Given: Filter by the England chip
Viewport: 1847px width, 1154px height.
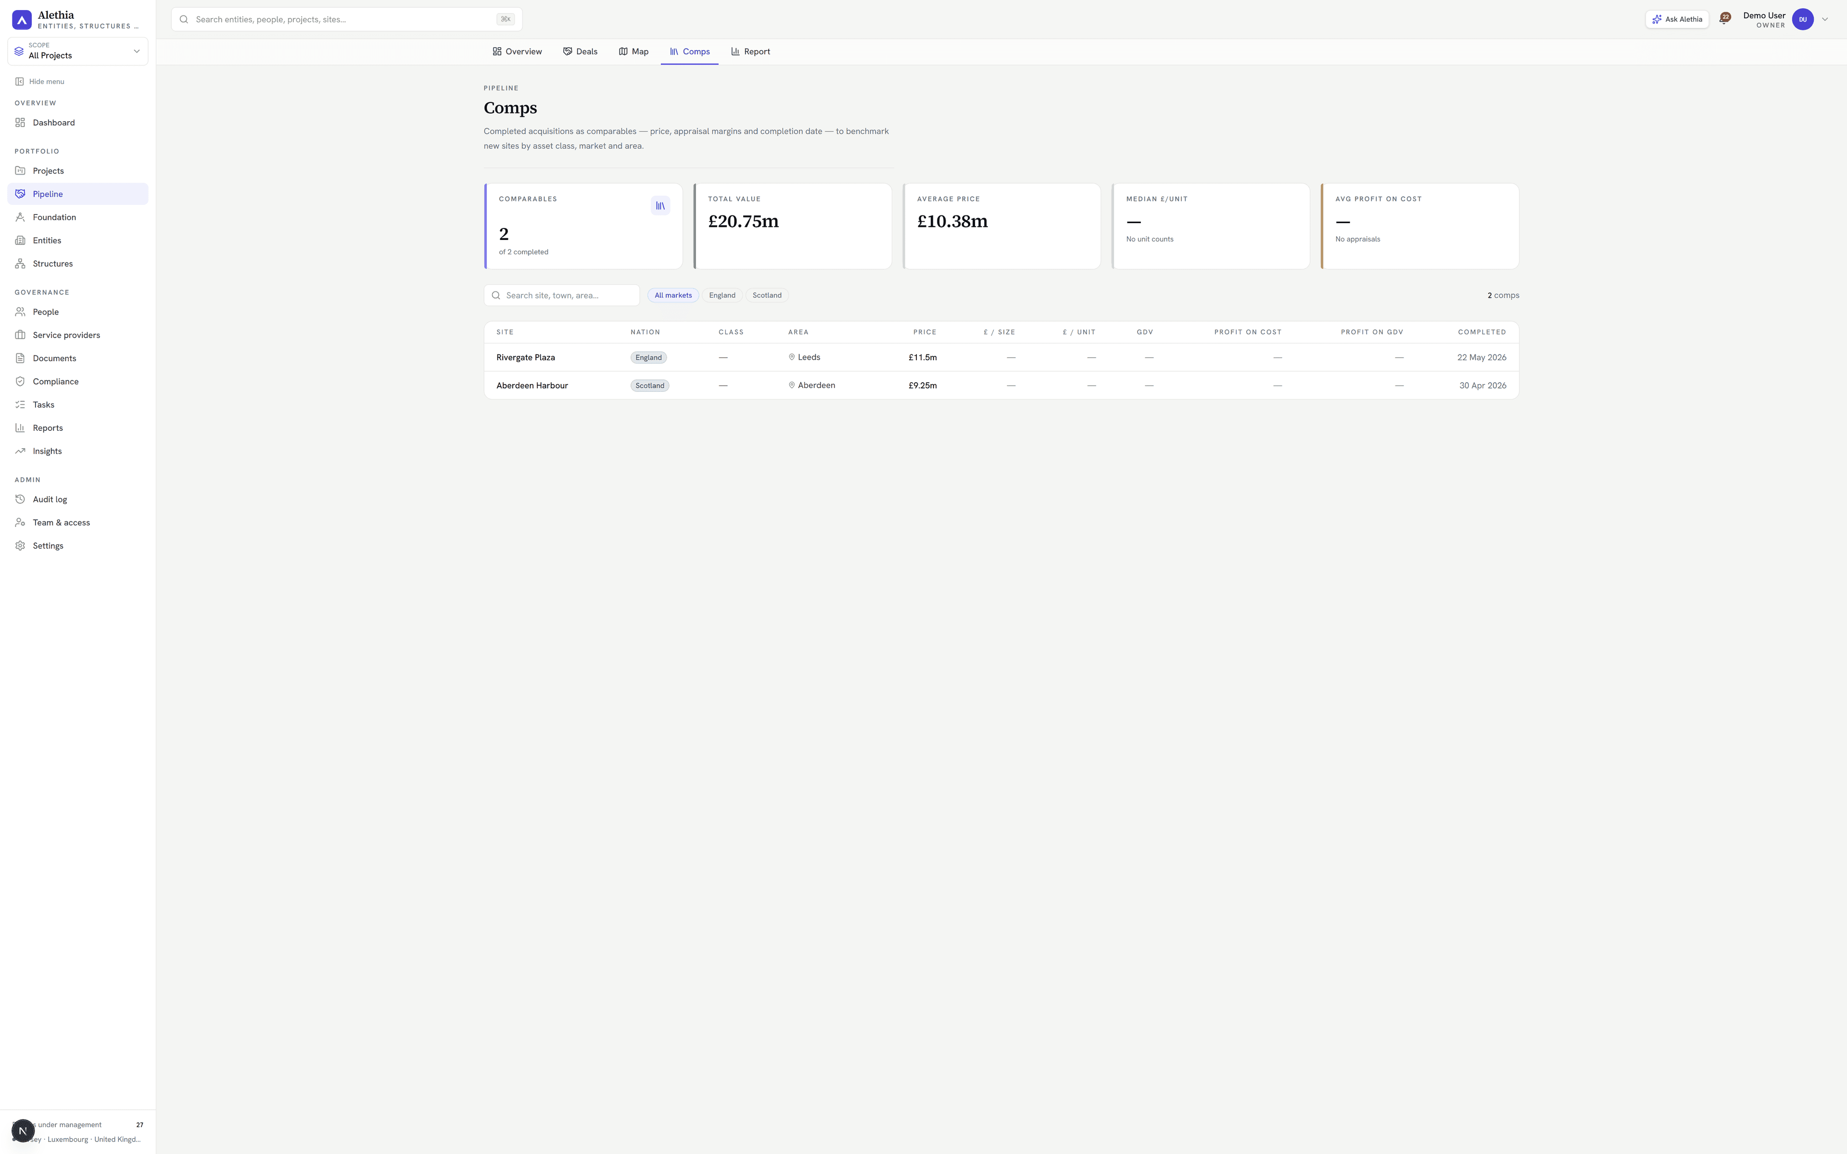Looking at the screenshot, I should (722, 295).
